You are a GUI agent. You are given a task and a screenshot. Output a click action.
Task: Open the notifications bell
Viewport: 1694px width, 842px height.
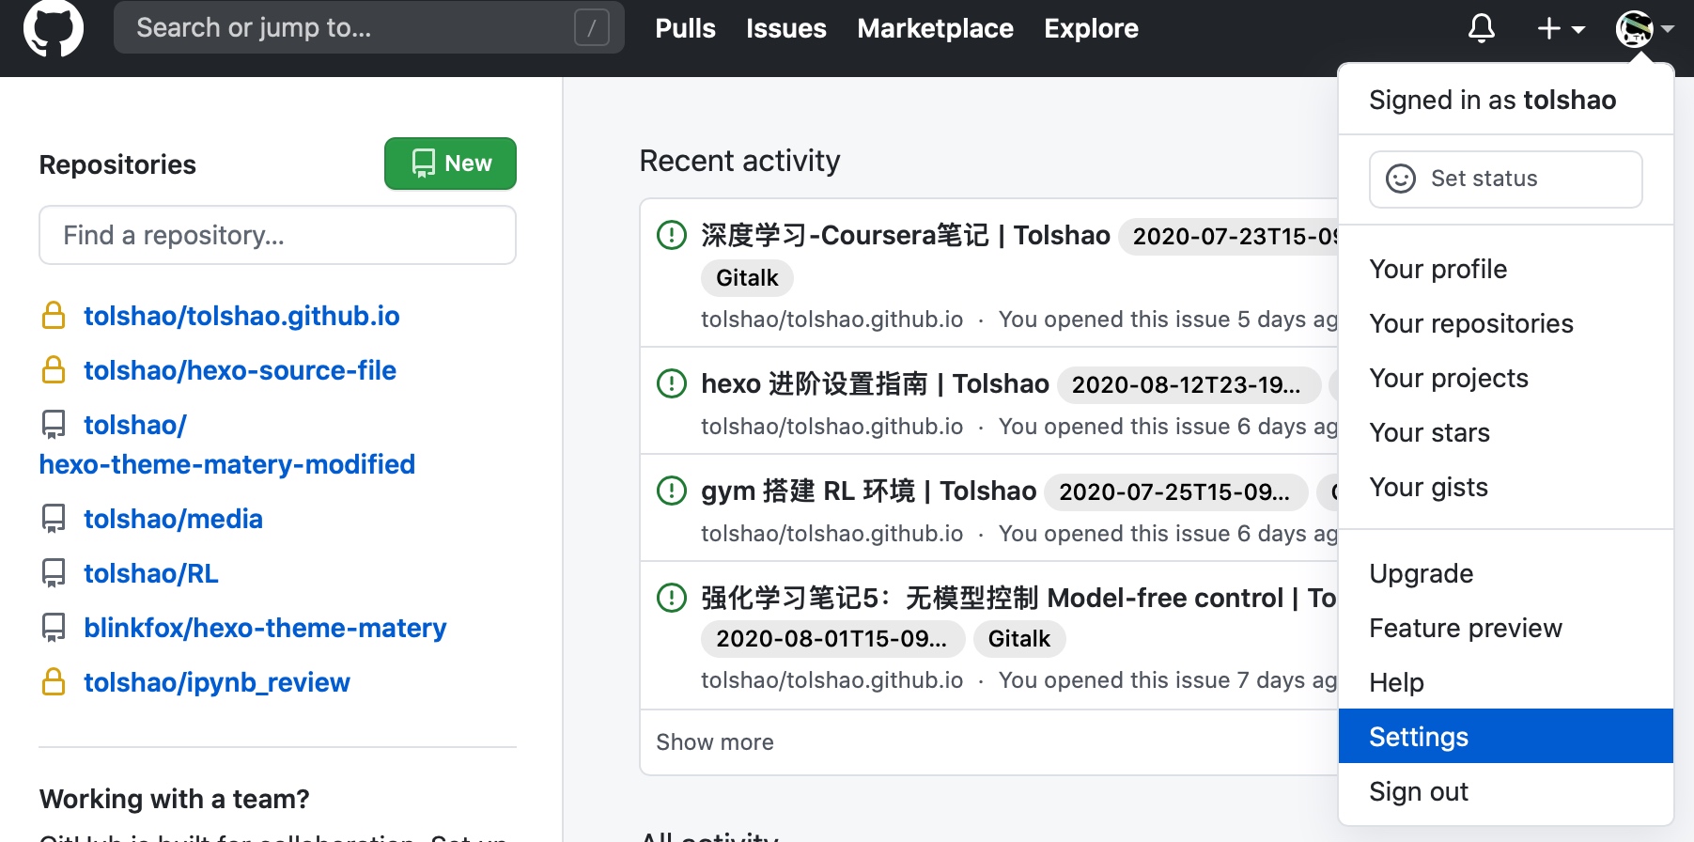[x=1482, y=28]
